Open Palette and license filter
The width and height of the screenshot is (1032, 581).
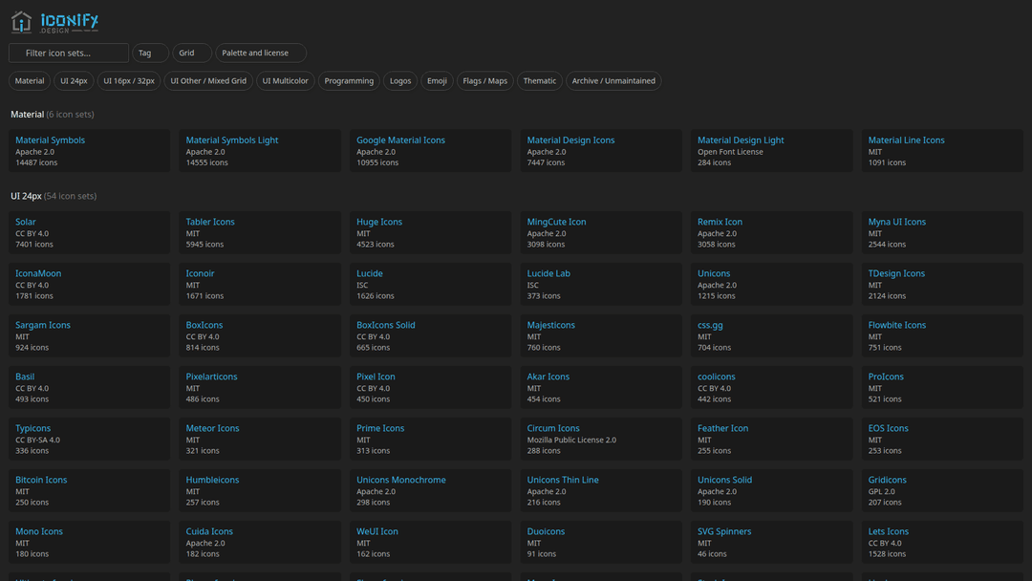pyautogui.click(x=260, y=54)
